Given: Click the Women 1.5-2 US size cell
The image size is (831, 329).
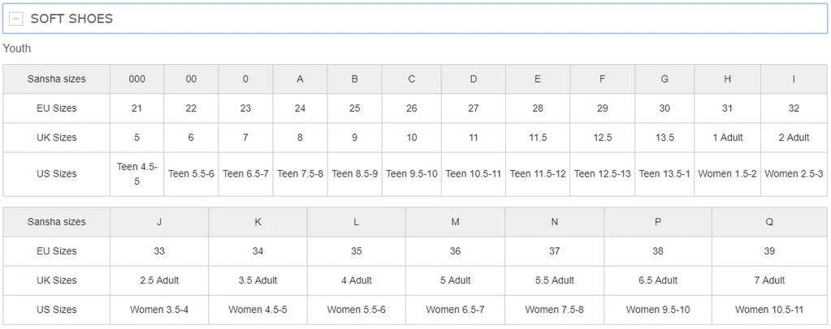Looking at the screenshot, I should [x=727, y=173].
